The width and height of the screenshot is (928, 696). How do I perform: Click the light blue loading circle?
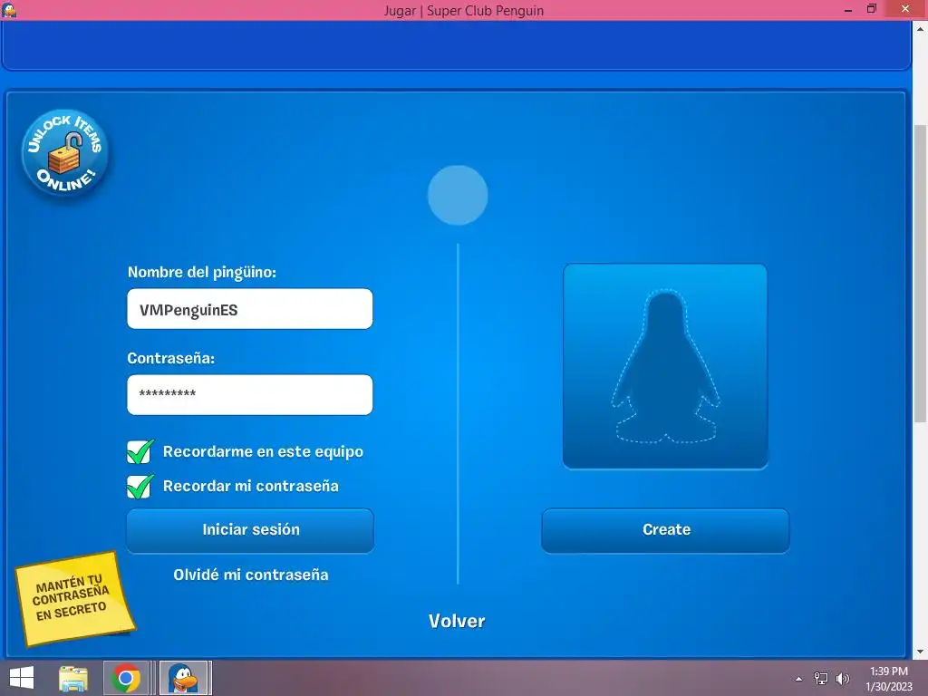pos(458,195)
